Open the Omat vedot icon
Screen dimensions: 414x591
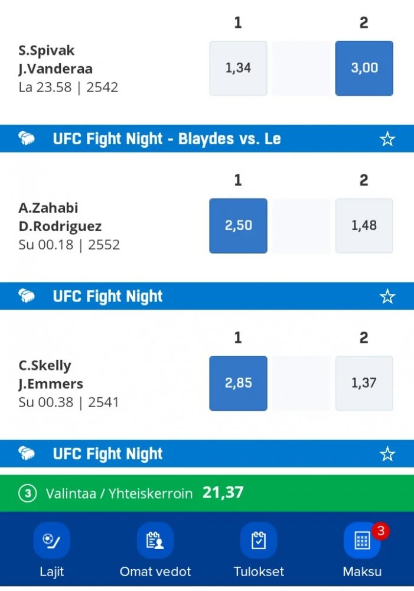tap(155, 540)
